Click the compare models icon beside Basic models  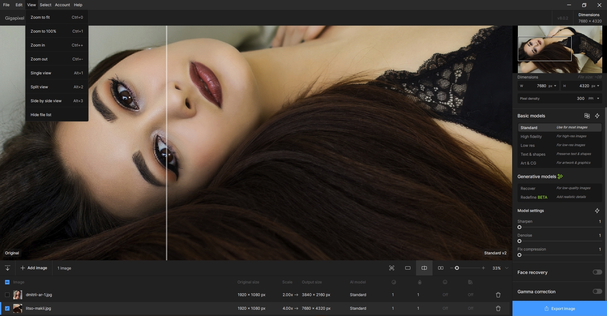587,116
